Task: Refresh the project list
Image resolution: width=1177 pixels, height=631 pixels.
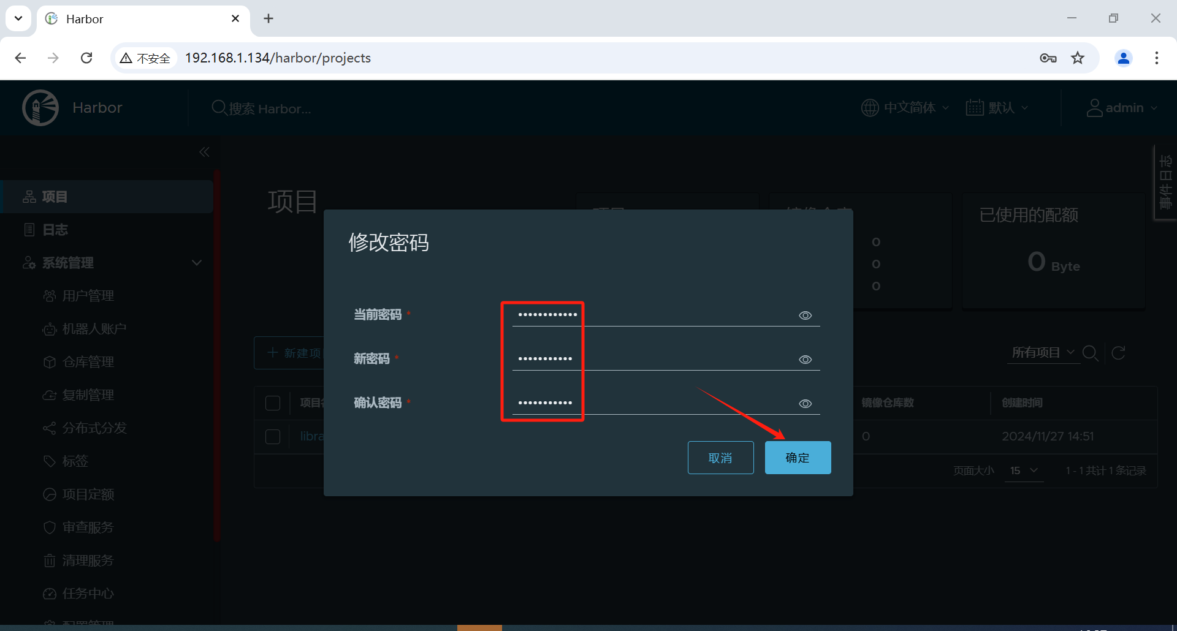Action: click(1118, 353)
